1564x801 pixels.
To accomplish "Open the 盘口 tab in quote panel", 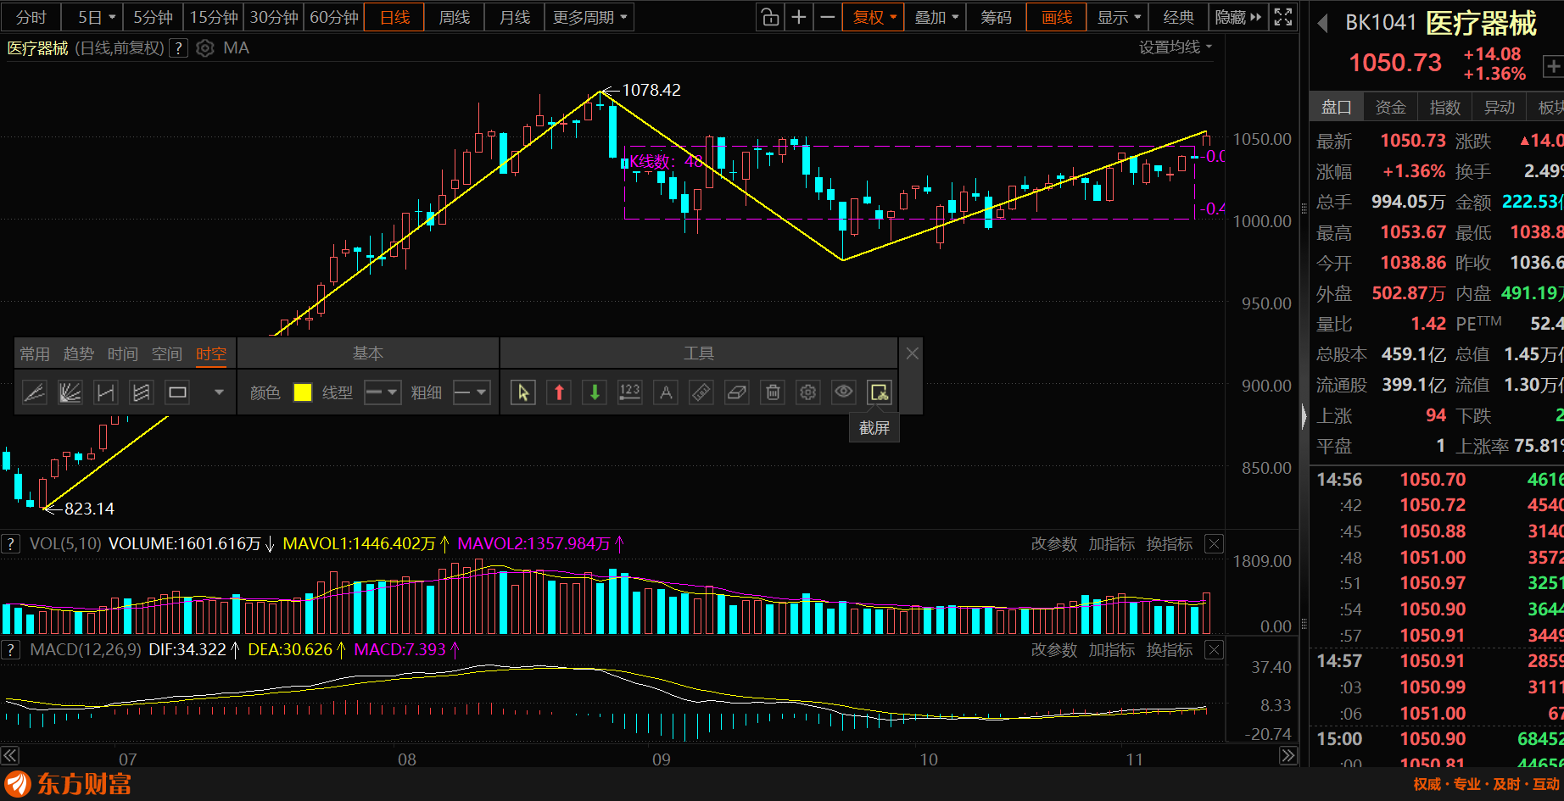I will 1337,107.
